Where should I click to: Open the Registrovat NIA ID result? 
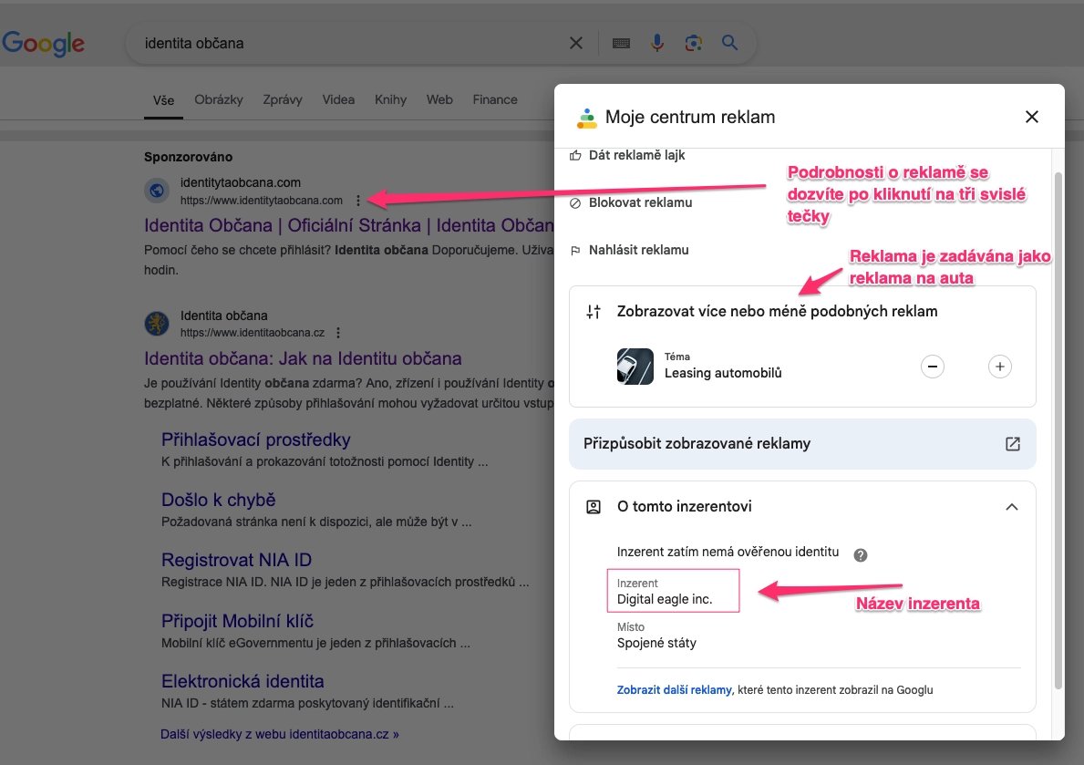[x=236, y=560]
